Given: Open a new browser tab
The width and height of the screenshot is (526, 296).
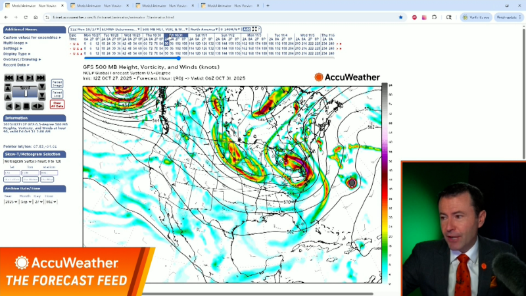Looking at the screenshot, I should pos(268,5).
